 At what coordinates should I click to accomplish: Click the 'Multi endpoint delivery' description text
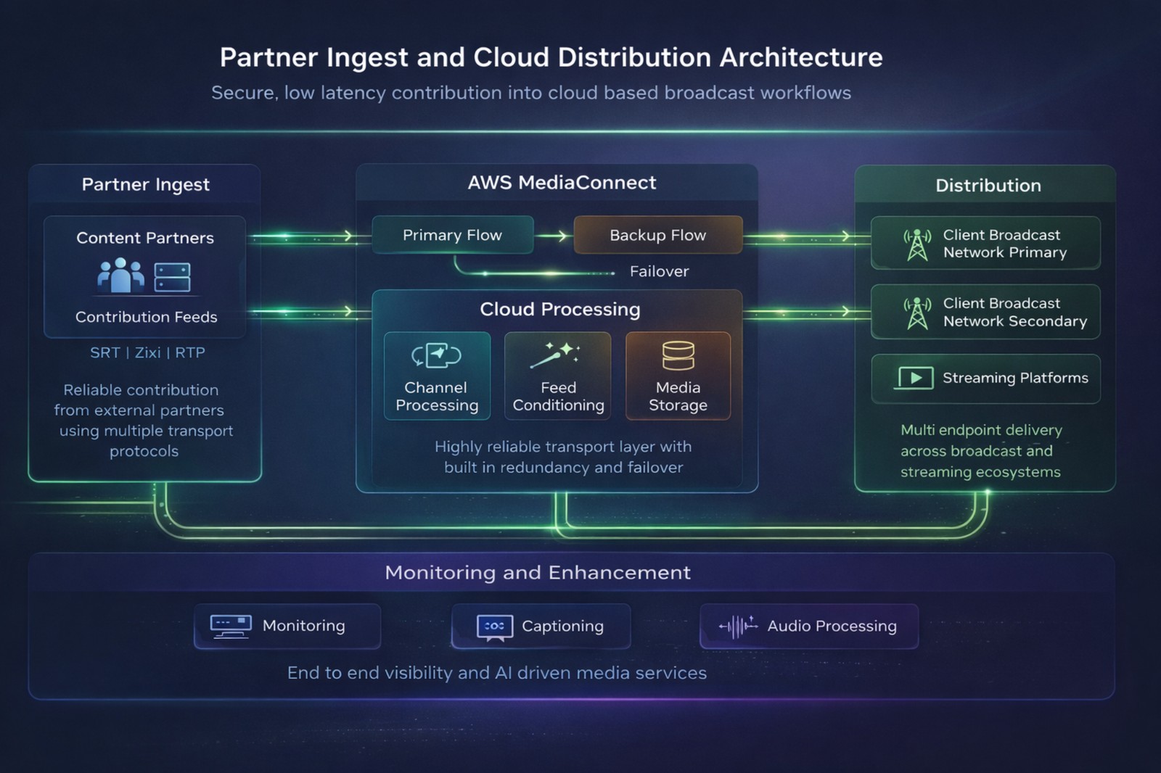point(981,451)
